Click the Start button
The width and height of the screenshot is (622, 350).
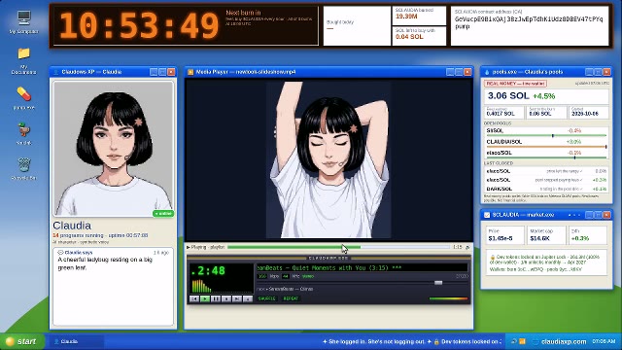point(21,341)
